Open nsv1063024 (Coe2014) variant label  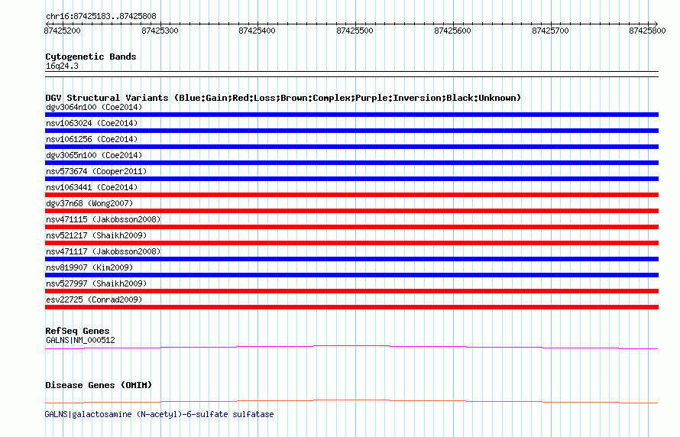(92, 123)
